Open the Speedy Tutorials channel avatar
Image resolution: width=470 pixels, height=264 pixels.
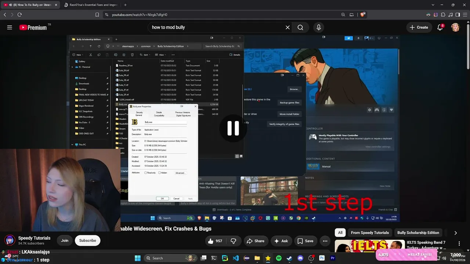(10, 241)
